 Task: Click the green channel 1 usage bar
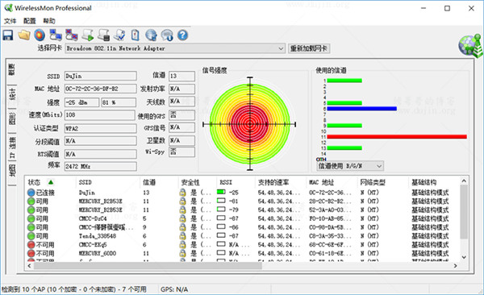click(344, 81)
